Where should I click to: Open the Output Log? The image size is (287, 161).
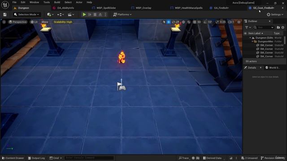point(36,158)
